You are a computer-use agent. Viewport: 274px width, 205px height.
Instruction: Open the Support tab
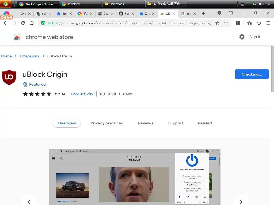176,123
